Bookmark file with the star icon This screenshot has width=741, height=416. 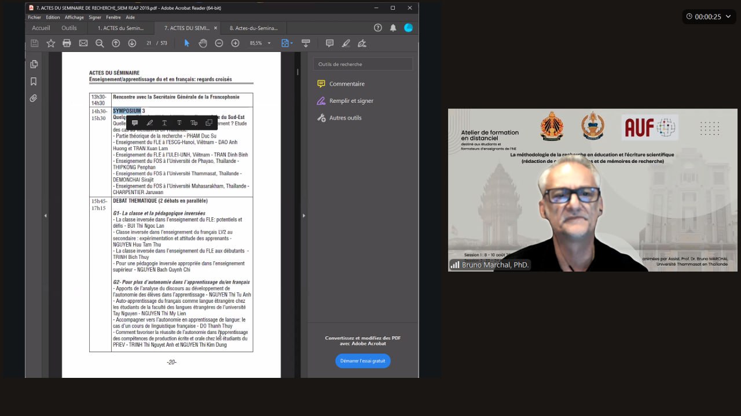click(x=51, y=43)
